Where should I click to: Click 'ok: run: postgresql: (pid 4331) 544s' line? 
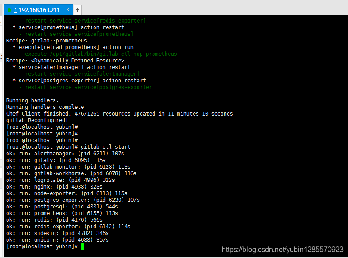click(x=62, y=206)
